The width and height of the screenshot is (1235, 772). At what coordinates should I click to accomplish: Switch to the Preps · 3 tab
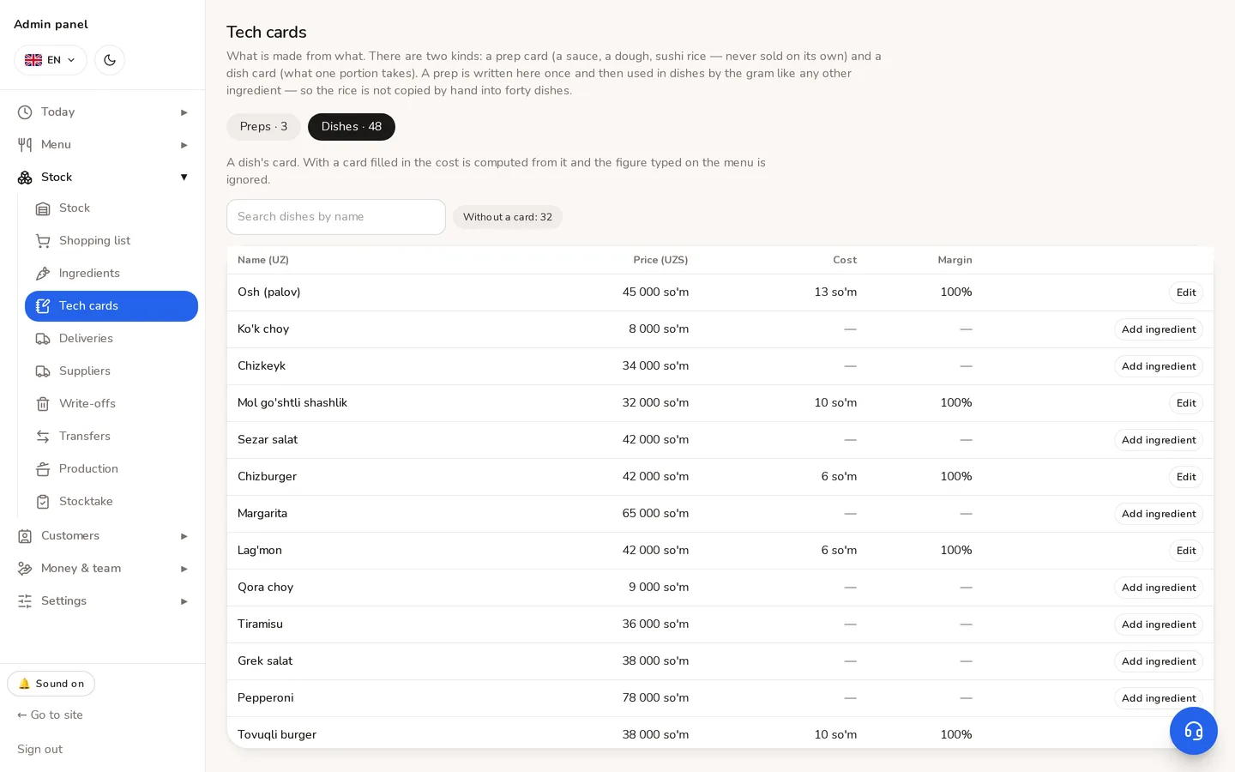pyautogui.click(x=263, y=127)
